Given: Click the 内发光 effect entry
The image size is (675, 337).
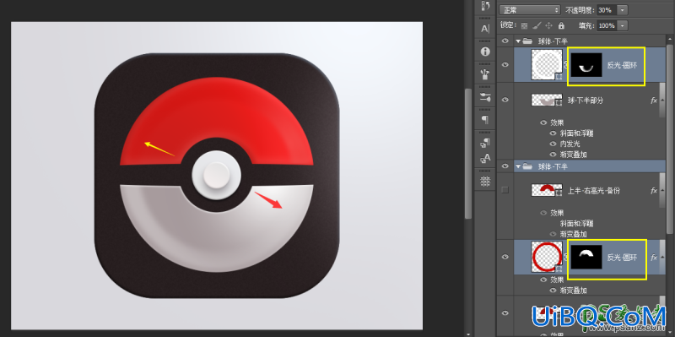Looking at the screenshot, I should 570,144.
